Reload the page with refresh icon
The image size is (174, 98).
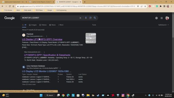tap(10, 6)
